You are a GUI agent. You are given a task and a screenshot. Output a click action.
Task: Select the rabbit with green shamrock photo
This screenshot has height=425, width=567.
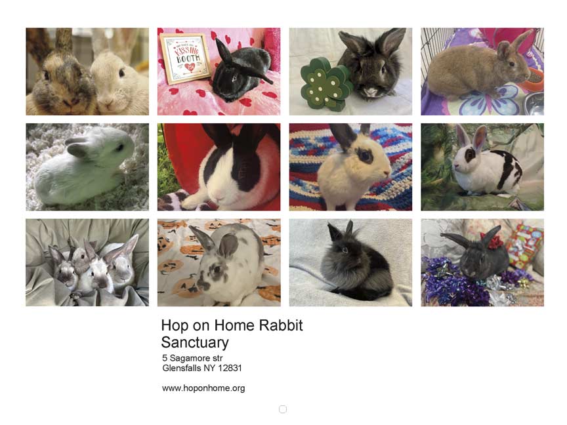350,71
